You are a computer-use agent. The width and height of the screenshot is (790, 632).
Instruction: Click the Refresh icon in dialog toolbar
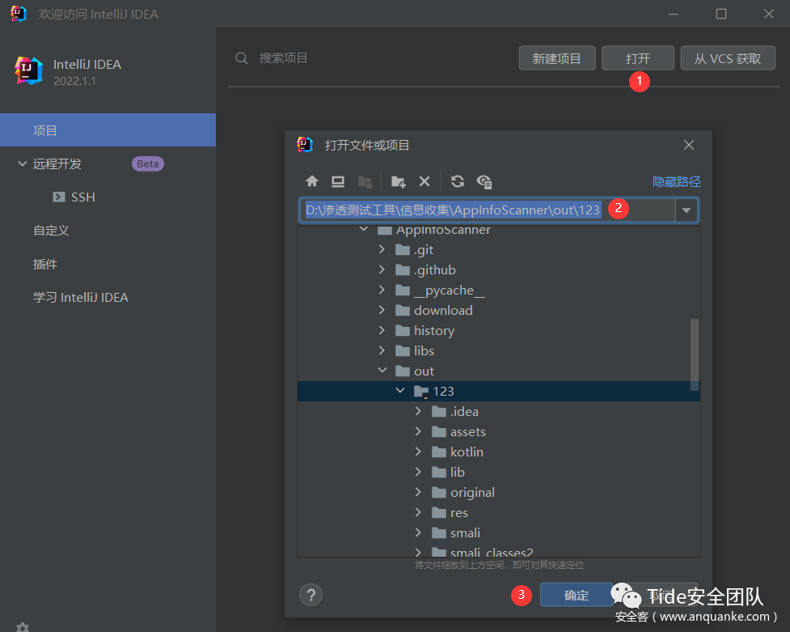[x=458, y=181]
